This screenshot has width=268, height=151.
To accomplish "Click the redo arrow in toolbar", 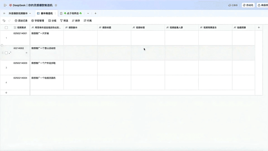I will click(9, 21).
